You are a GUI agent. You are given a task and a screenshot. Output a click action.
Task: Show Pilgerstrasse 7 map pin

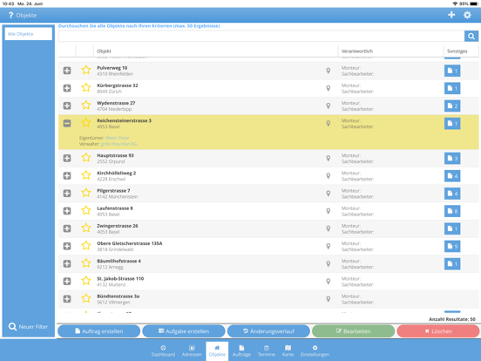[328, 194]
